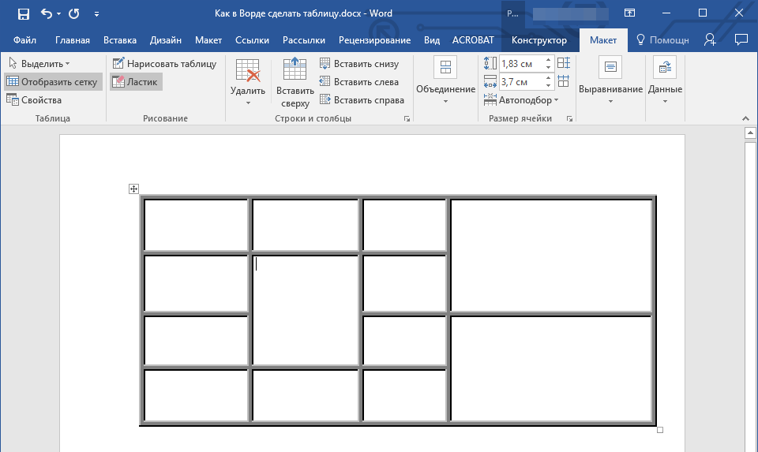Open the Файл tab
The image size is (758, 452).
pos(24,40)
